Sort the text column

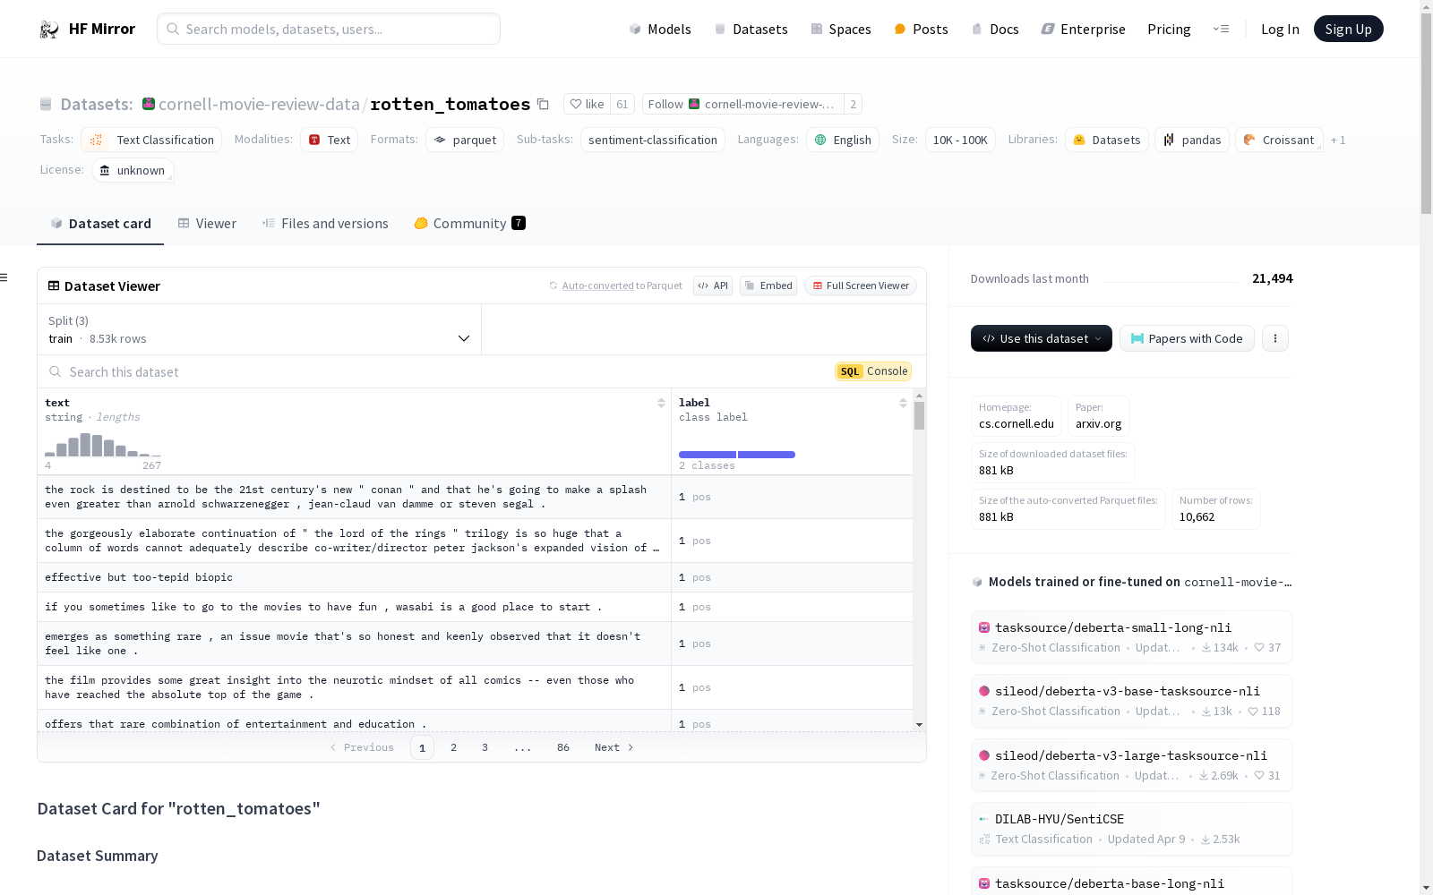tap(661, 404)
